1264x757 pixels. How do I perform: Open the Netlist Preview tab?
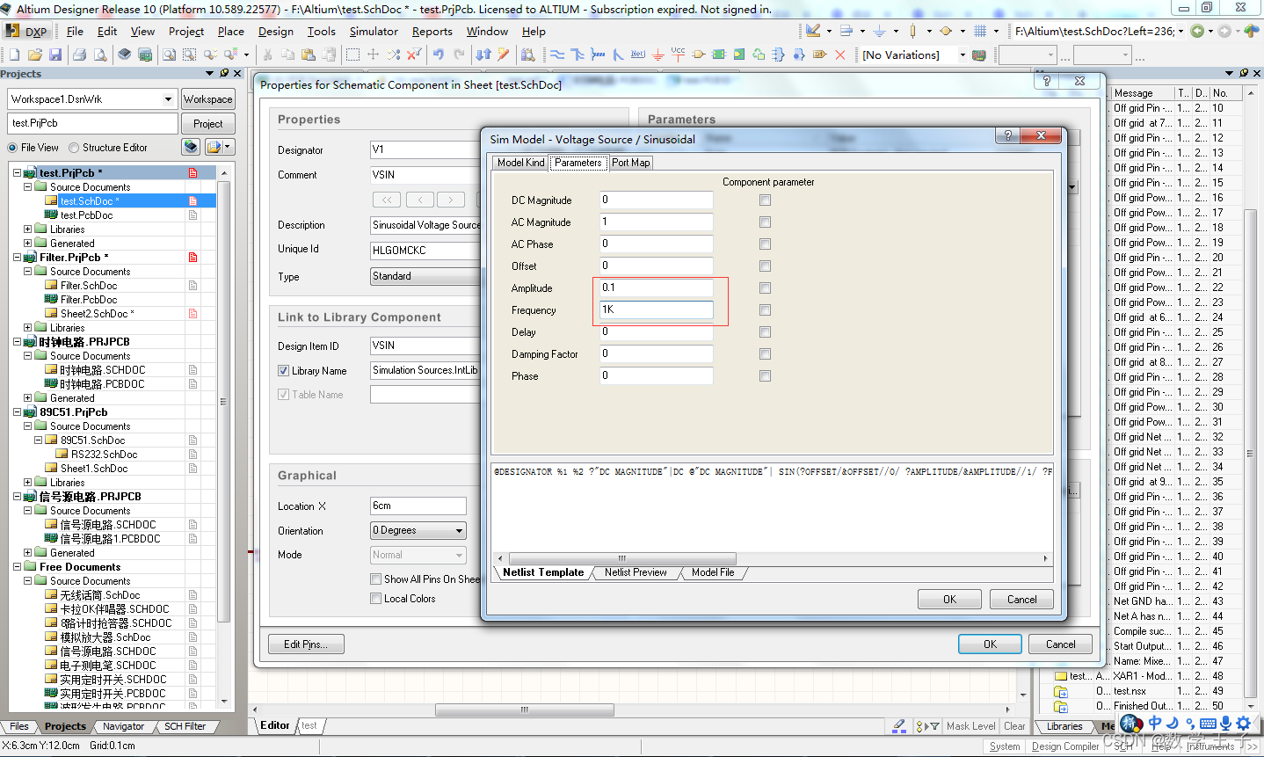(636, 572)
